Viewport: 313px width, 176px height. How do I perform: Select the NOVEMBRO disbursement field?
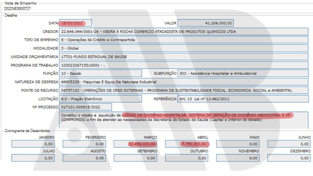(238, 158)
